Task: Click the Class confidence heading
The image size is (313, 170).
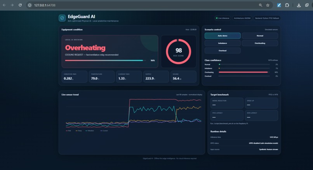Action: tap(213, 60)
